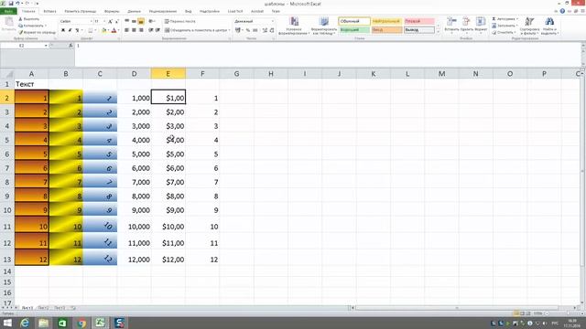
Task: Toggle top vertical alignment
Action: [x=127, y=21]
